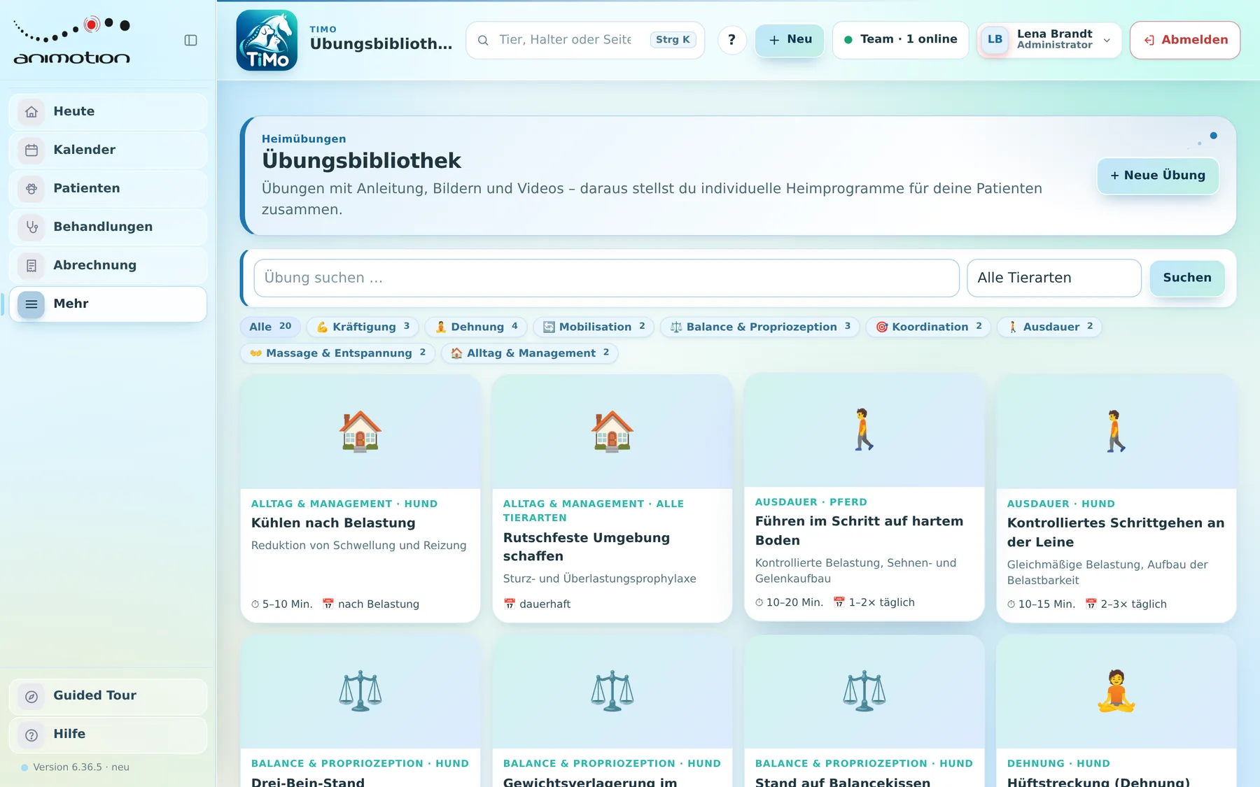Open the Stand auf Balancekissen card title
This screenshot has height=787, width=1260.
[x=843, y=781]
